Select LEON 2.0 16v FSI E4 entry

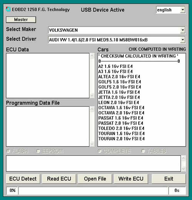point(119,102)
